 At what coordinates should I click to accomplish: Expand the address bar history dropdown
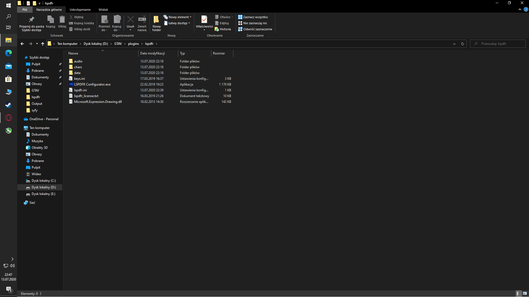point(454,44)
